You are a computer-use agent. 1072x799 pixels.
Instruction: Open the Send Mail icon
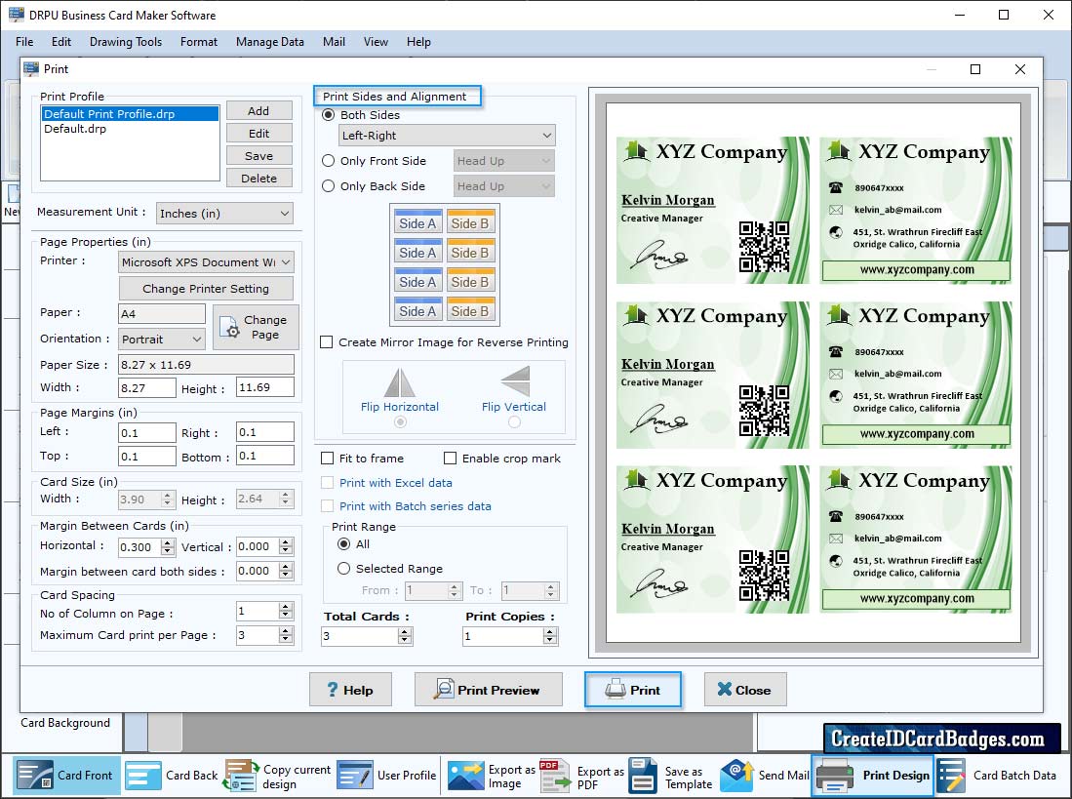pyautogui.click(x=737, y=775)
